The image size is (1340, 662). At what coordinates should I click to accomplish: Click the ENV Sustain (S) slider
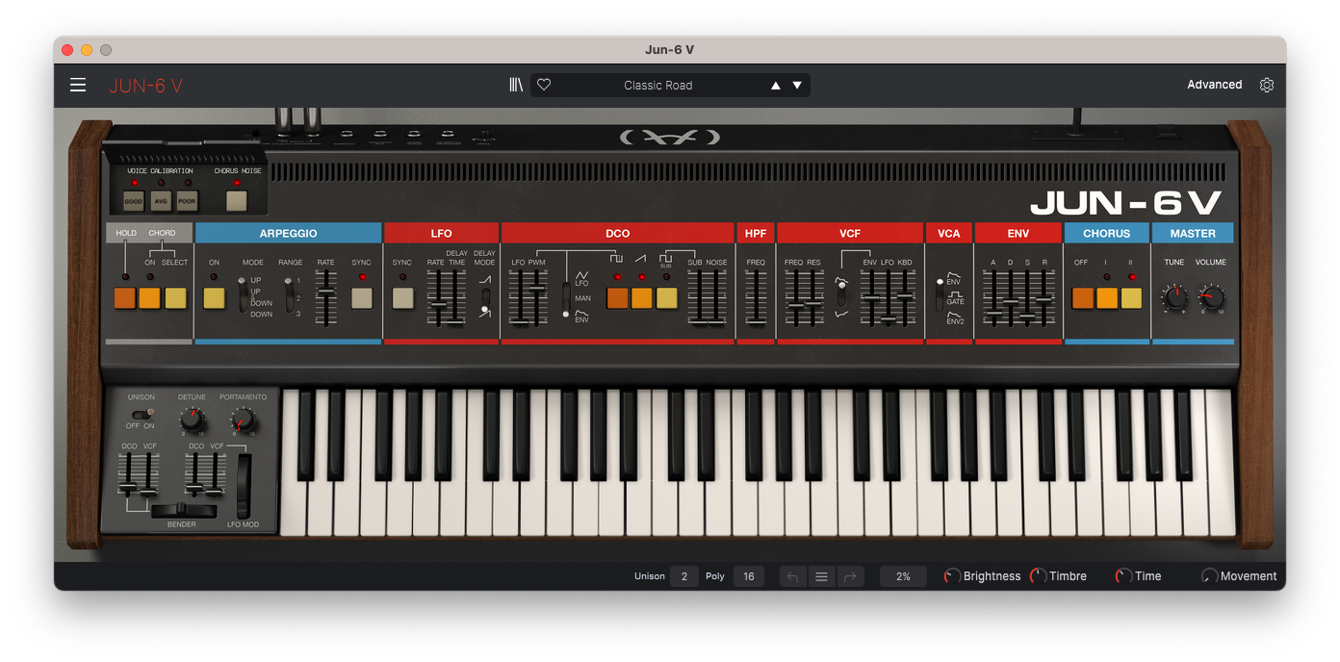tap(1027, 297)
